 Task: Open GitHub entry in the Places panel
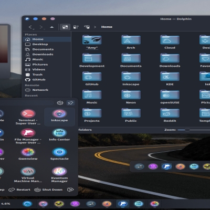[x=47, y=80]
